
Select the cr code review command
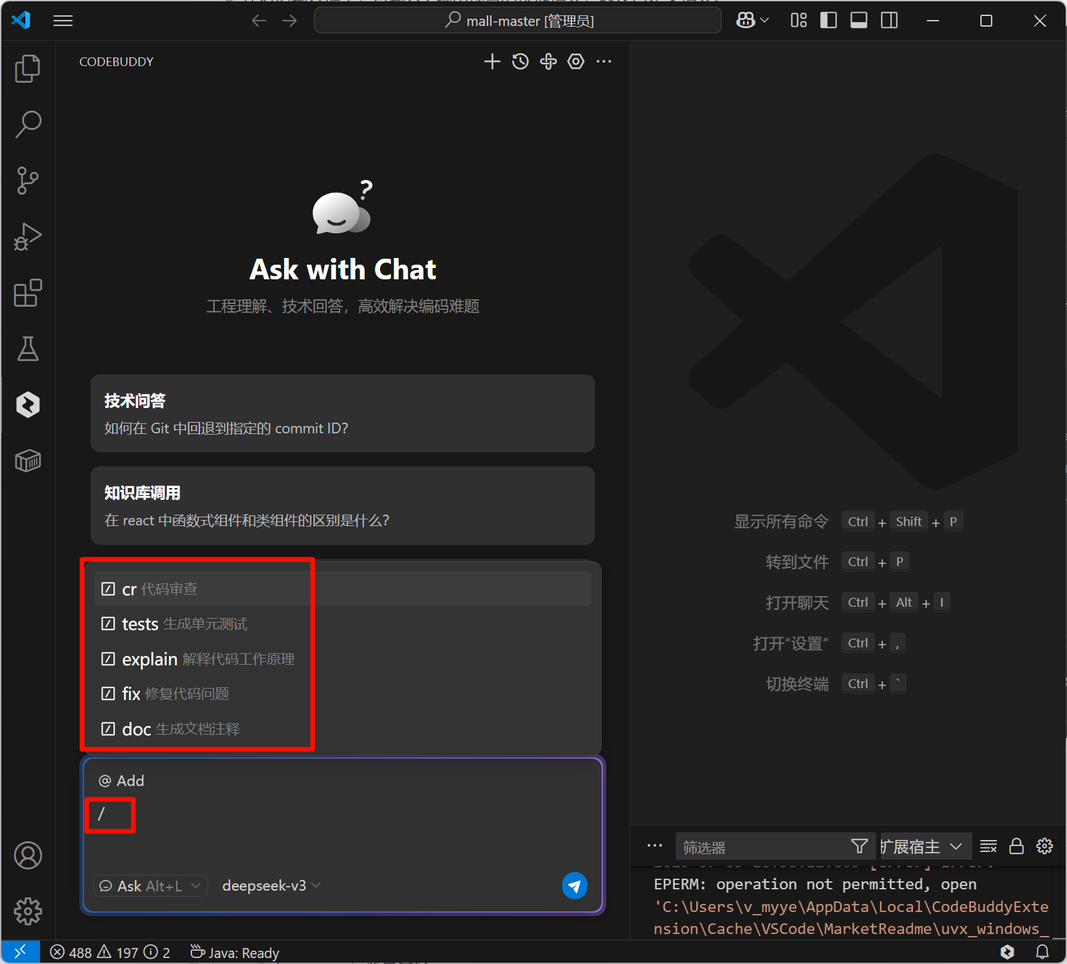pos(342,589)
